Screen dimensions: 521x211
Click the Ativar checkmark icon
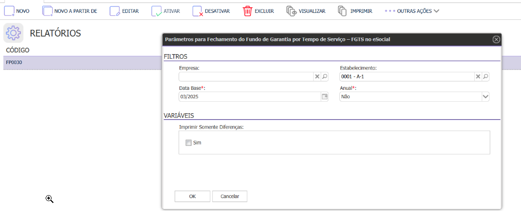click(x=156, y=11)
